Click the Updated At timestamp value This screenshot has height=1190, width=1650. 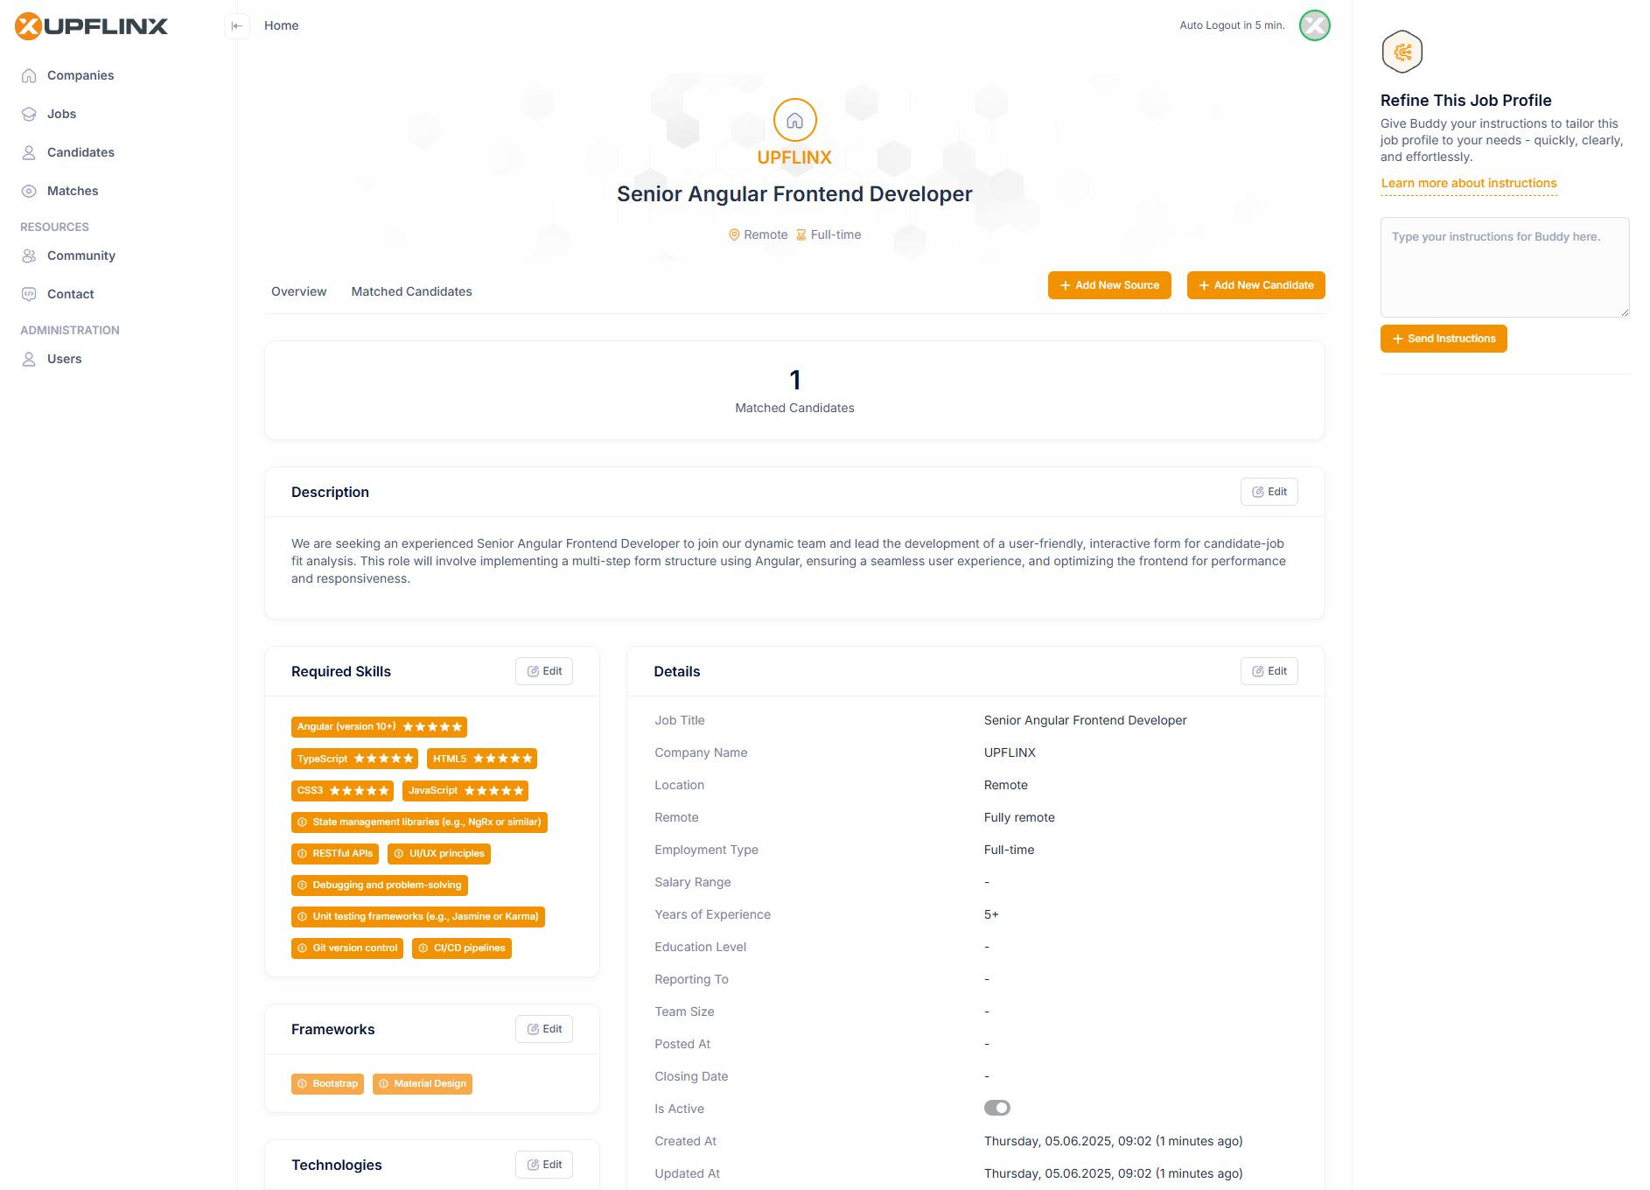point(1113,1173)
